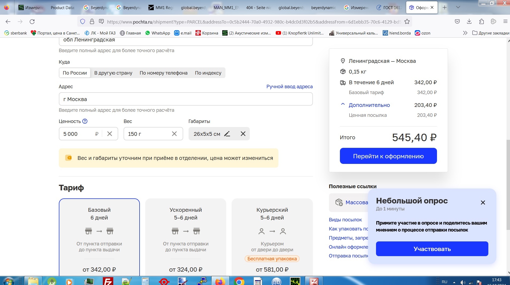This screenshot has height=285, width=510.
Task: List all tabs dropdown arrow
Action: tap(458, 7)
